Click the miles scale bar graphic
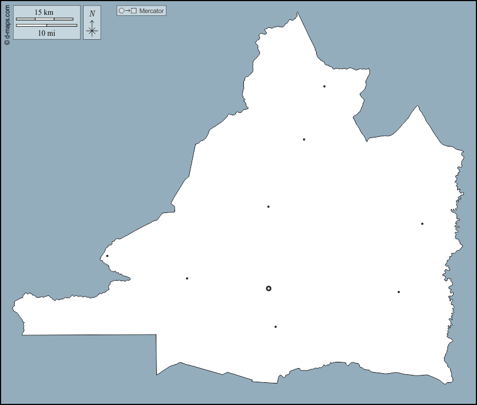 (x=47, y=26)
